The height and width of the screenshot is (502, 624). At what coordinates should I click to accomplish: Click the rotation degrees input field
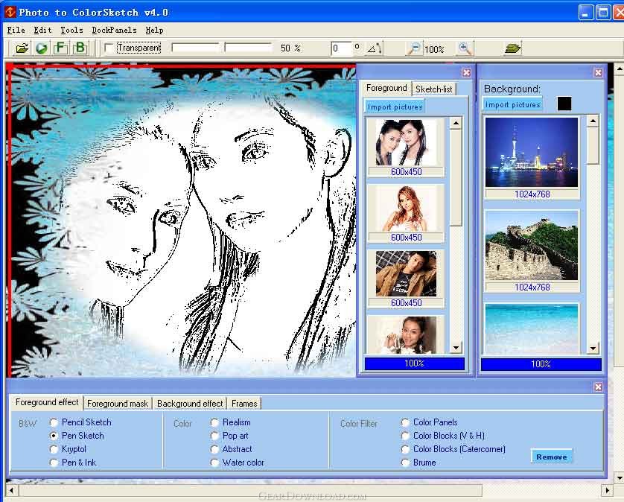(342, 48)
